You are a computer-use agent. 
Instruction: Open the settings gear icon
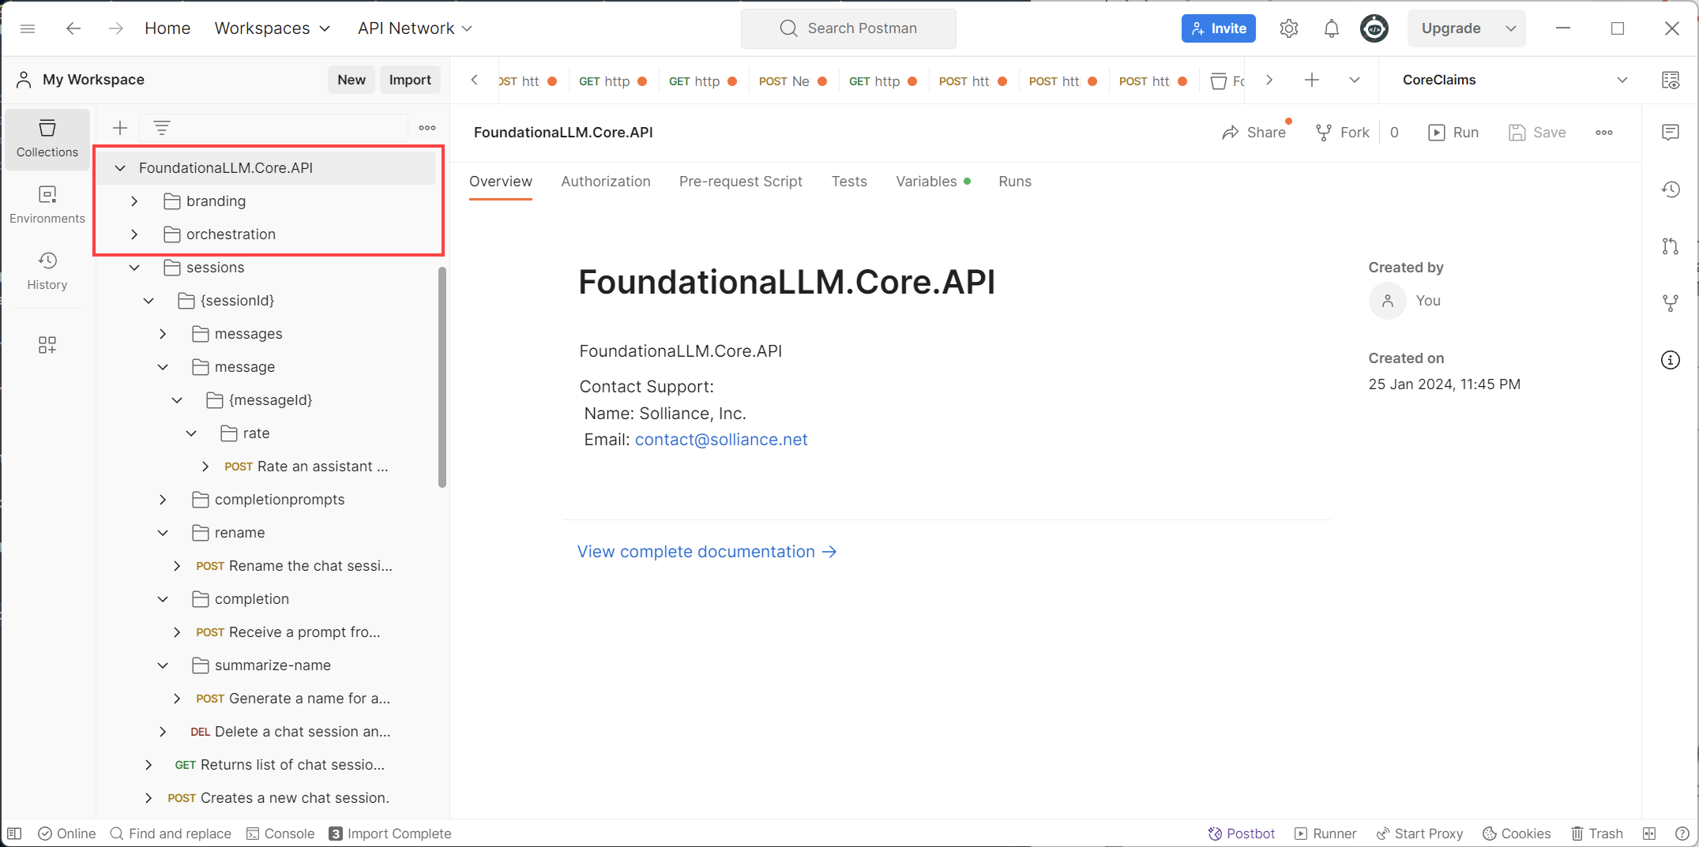click(x=1288, y=28)
